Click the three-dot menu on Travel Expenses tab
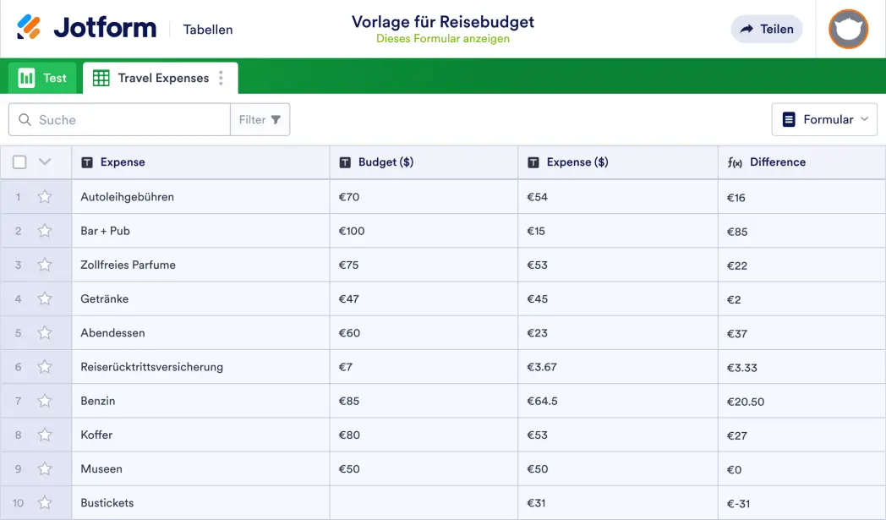This screenshot has height=520, width=886. pyautogui.click(x=221, y=78)
